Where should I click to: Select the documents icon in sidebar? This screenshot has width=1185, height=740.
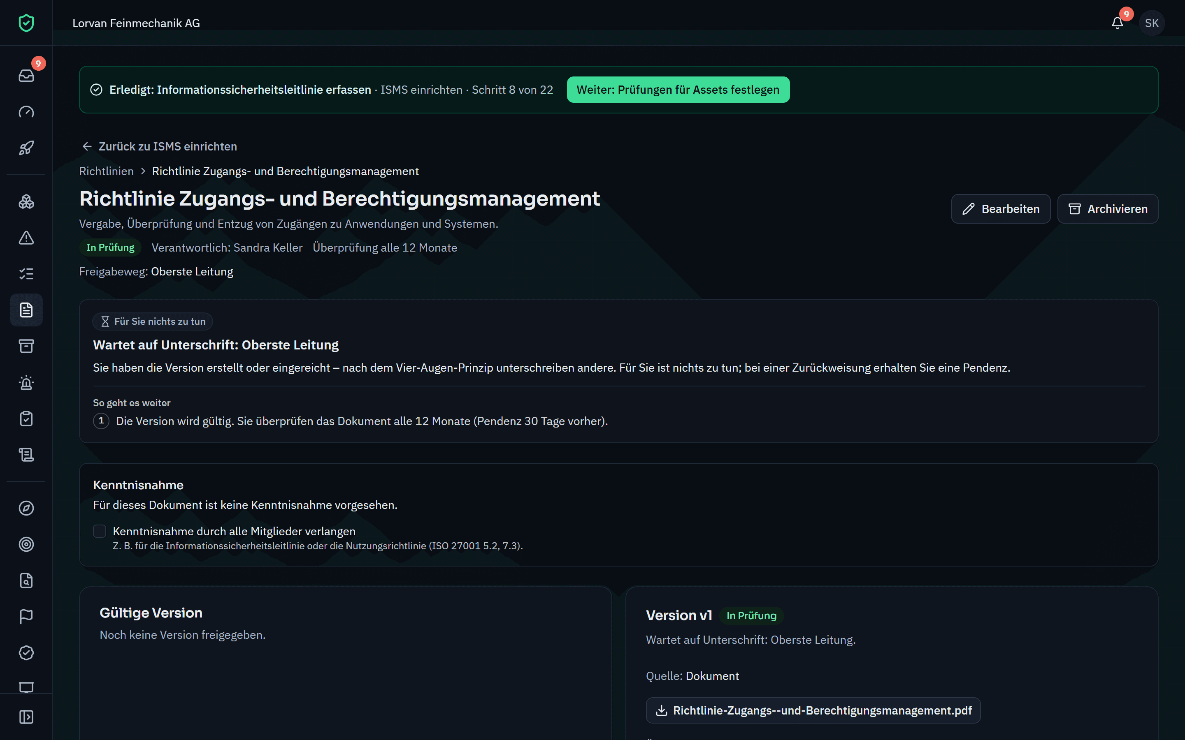26,310
